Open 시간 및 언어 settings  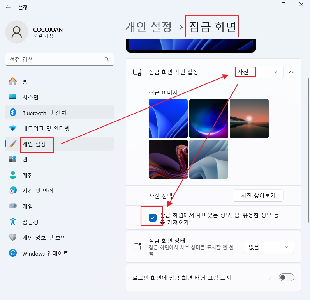60,190
